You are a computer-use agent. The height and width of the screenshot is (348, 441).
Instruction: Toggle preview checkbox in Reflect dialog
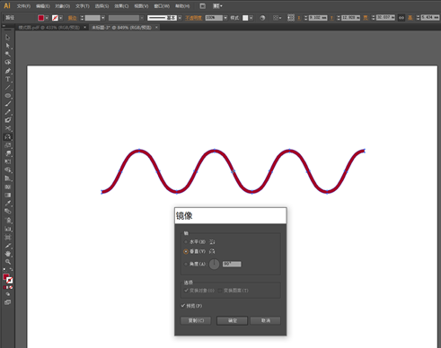(x=183, y=306)
